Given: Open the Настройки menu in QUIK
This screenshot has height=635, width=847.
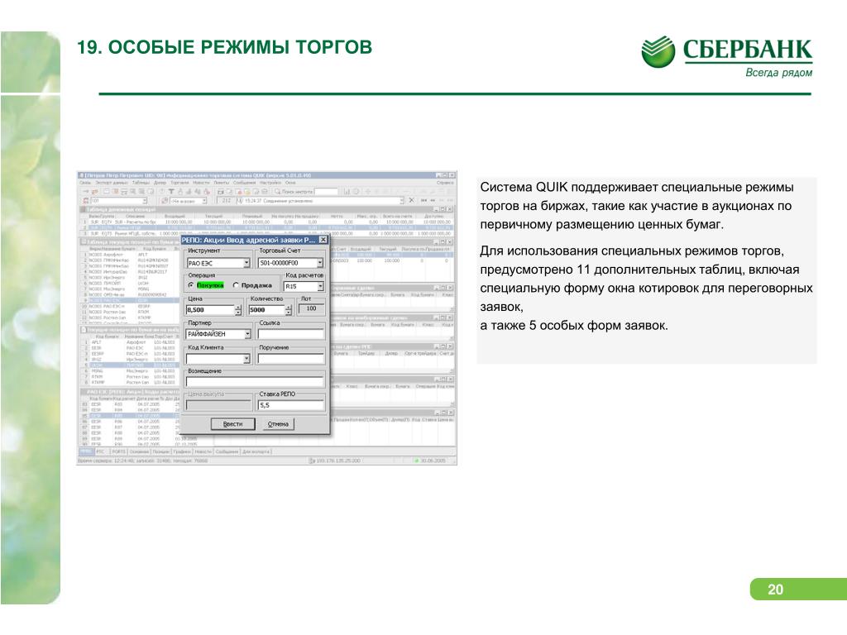Looking at the screenshot, I should [270, 183].
